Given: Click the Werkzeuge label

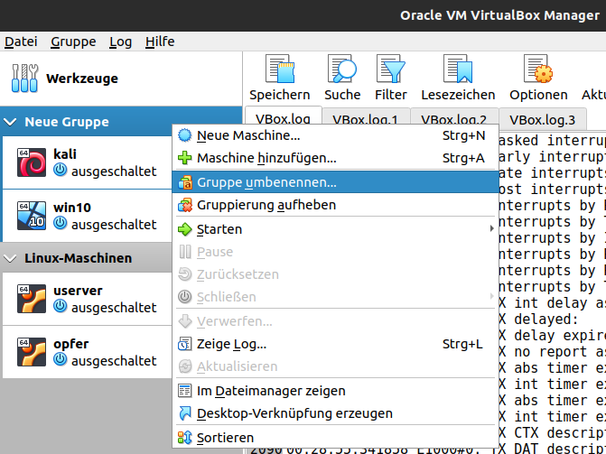Looking at the screenshot, I should [82, 79].
